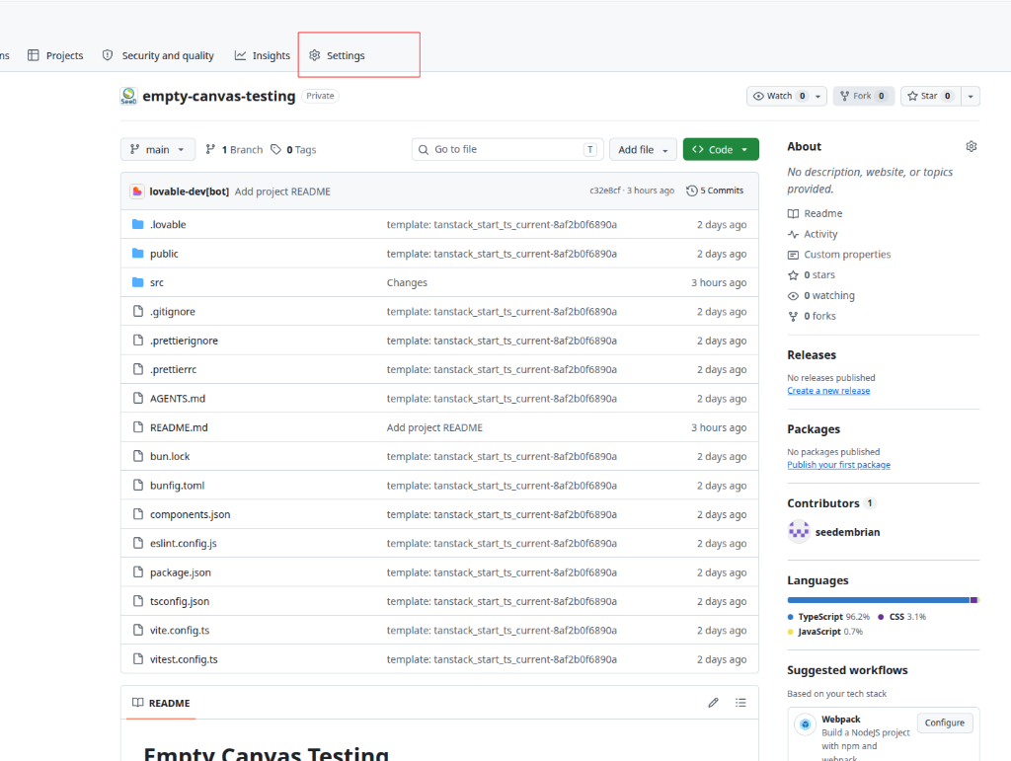Focus the Go to file search field

(x=507, y=149)
